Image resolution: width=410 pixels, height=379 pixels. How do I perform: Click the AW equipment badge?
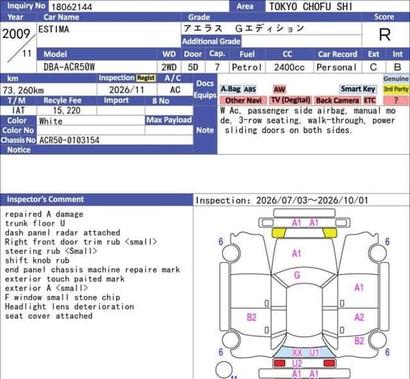(x=279, y=89)
